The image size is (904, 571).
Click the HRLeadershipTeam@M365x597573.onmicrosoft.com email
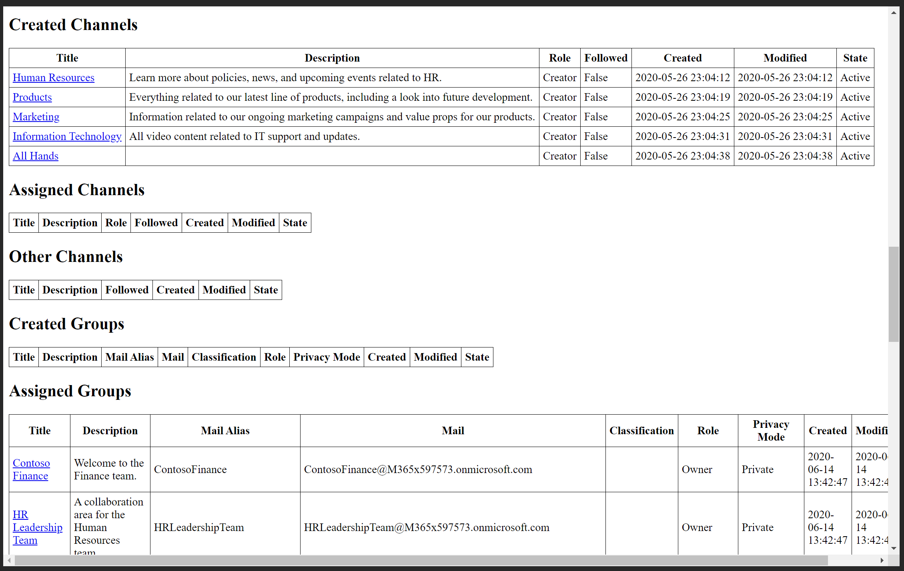pos(427,527)
